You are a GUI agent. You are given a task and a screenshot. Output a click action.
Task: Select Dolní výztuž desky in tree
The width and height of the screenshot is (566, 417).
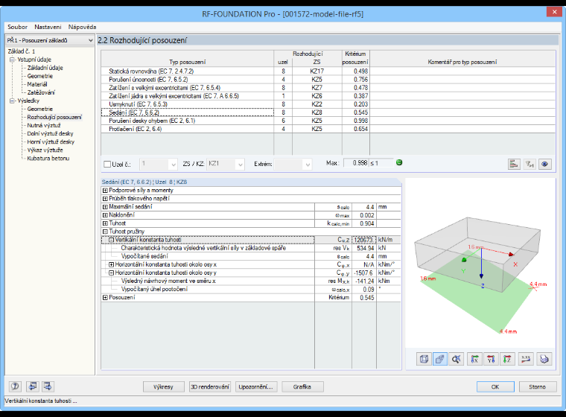tap(50, 133)
